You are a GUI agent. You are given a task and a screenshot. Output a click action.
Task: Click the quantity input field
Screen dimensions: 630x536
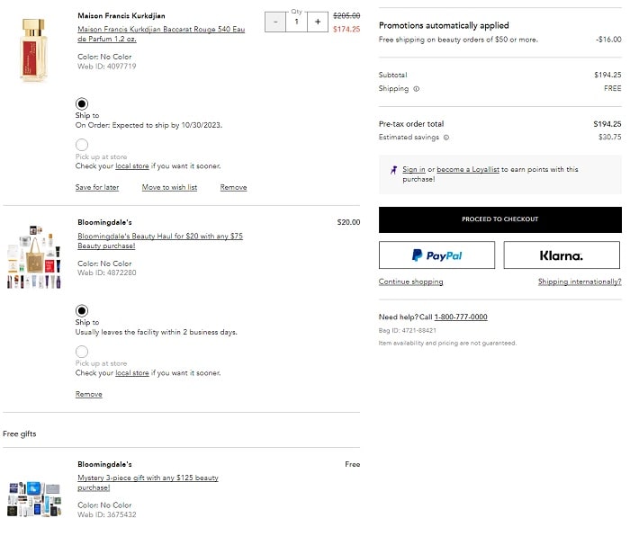(x=296, y=22)
